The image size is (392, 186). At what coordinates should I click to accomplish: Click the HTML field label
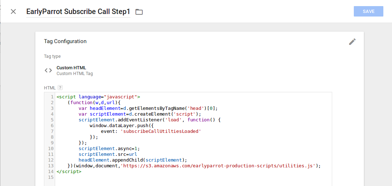click(50, 88)
